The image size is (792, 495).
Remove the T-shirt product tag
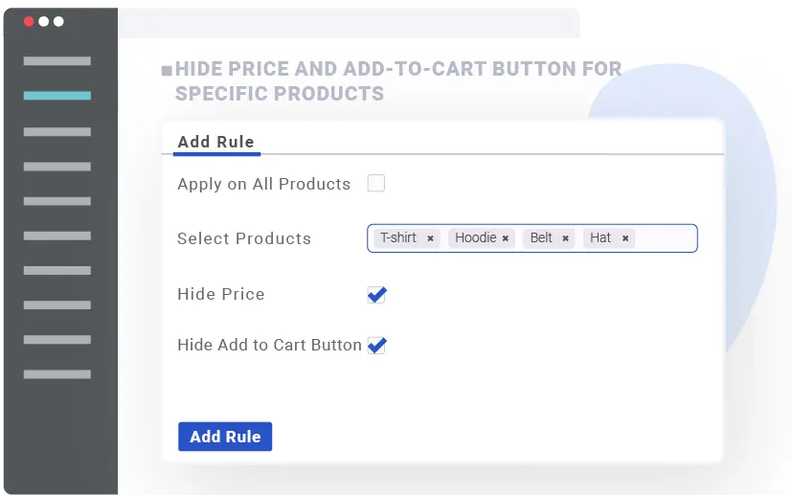(x=430, y=238)
